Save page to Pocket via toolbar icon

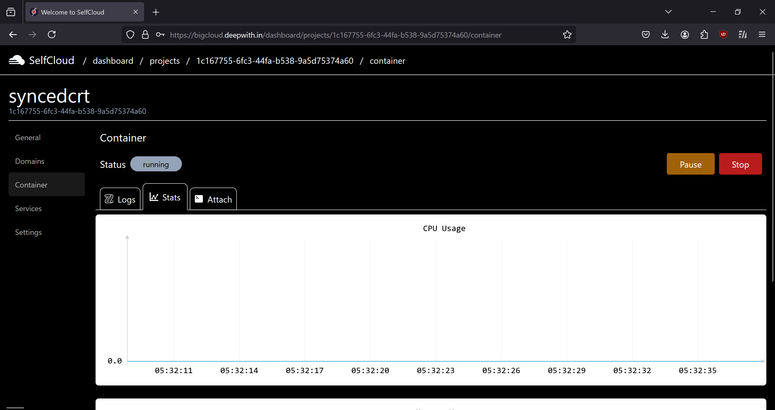[x=645, y=34]
